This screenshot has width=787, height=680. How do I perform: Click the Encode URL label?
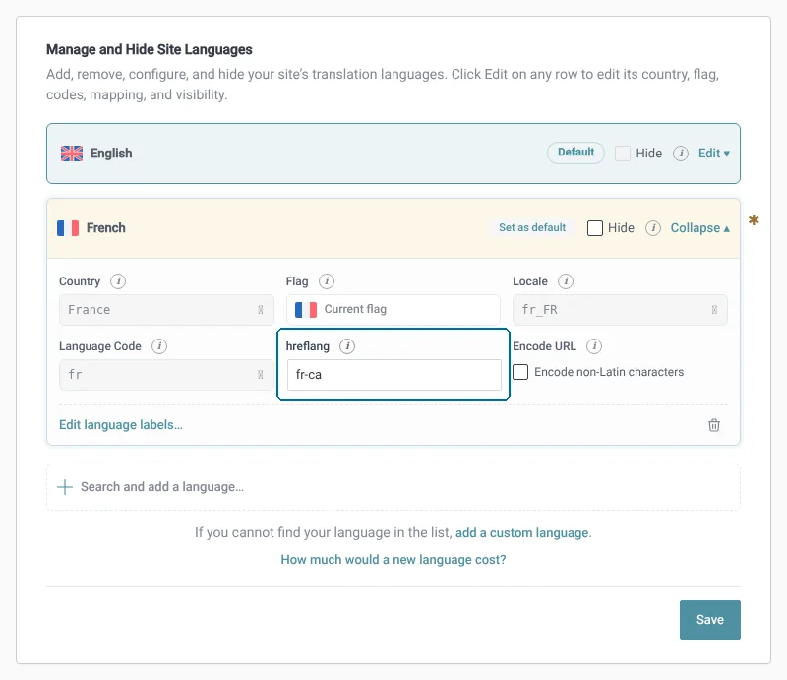(x=545, y=346)
